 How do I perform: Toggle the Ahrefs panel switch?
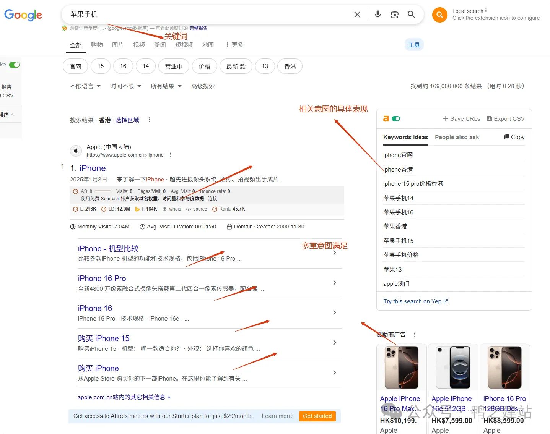[x=396, y=119]
